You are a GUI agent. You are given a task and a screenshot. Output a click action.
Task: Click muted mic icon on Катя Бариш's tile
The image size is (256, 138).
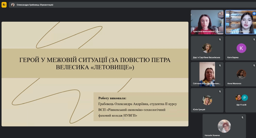coord(254,40)
